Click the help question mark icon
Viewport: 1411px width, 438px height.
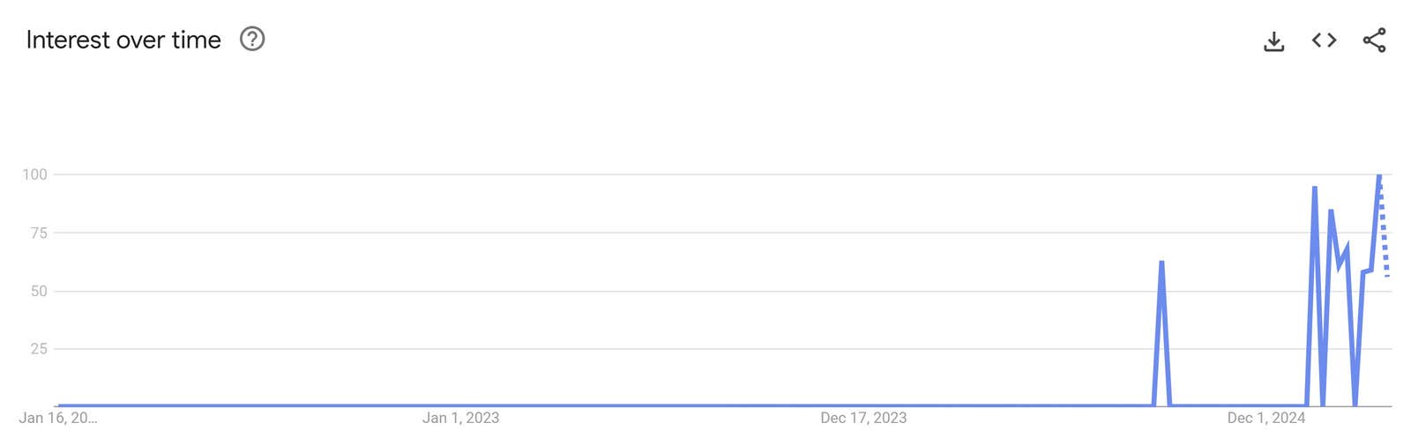[x=252, y=40]
